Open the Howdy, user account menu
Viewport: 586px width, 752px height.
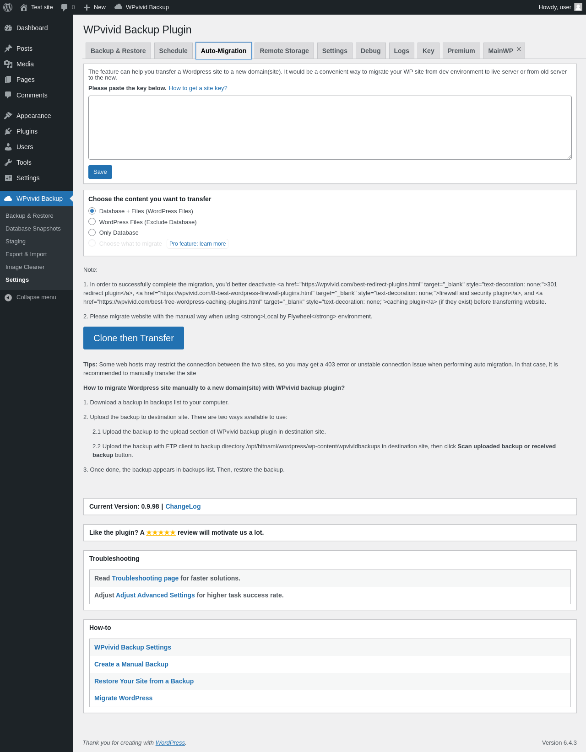(559, 7)
